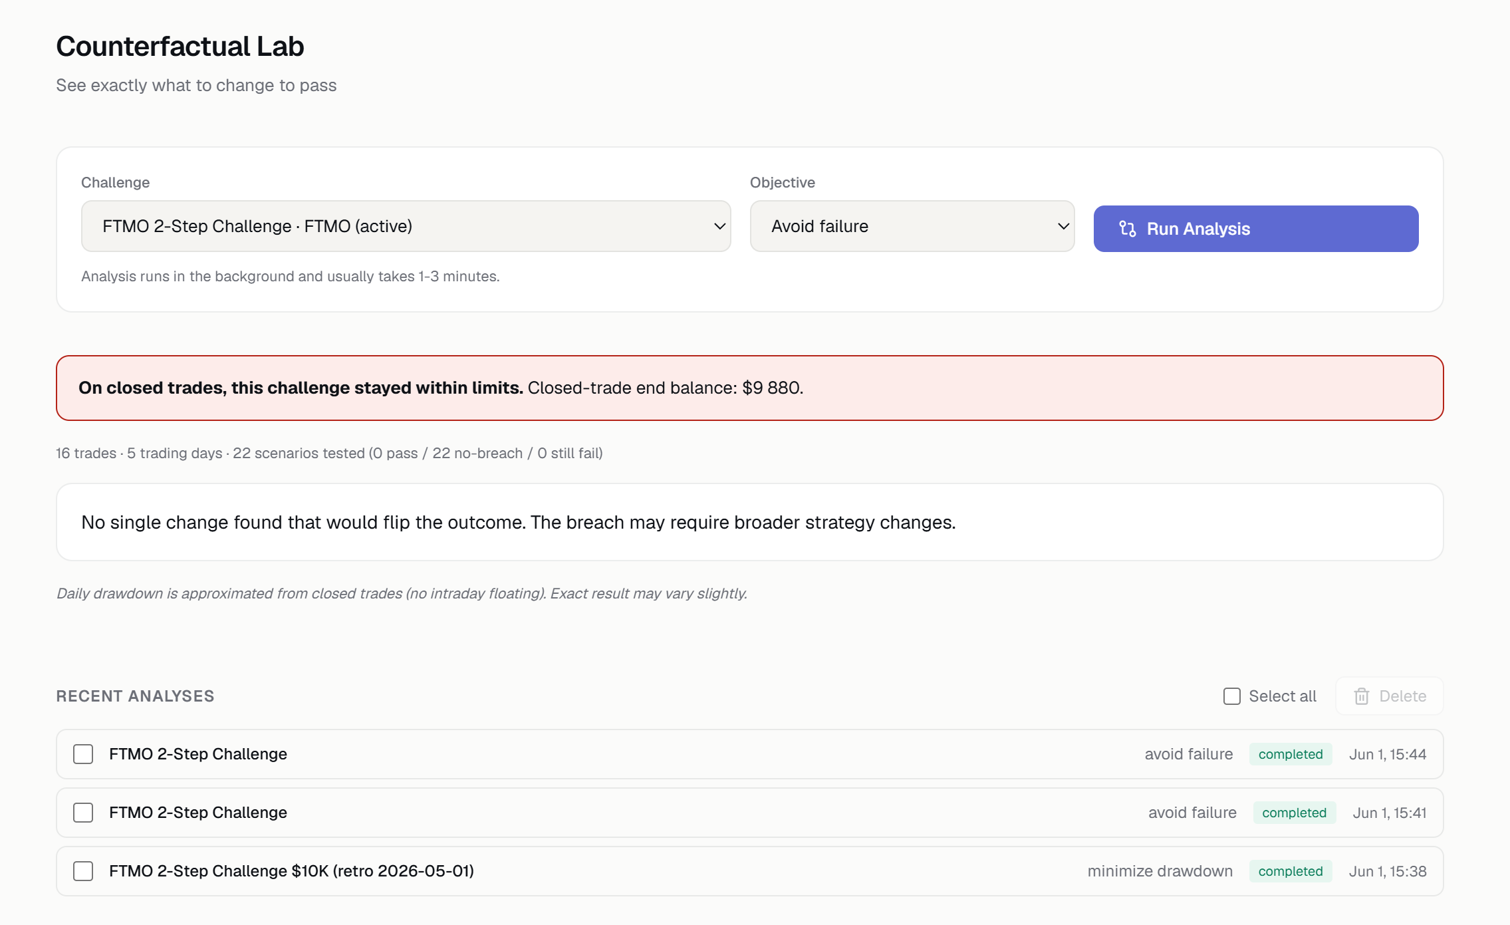Screen dimensions: 1510x925
Task: Open the Challenge dropdown
Action: [406, 226]
